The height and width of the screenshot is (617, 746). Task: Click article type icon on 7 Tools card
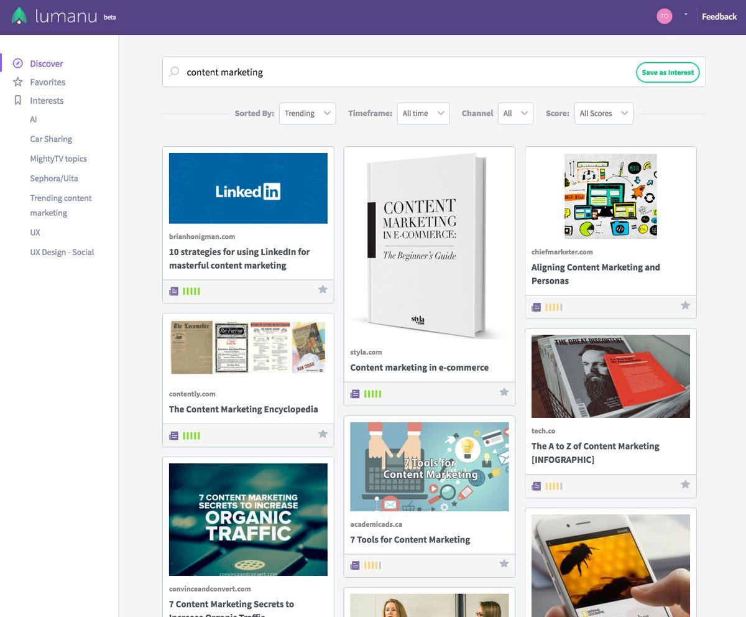(x=355, y=565)
